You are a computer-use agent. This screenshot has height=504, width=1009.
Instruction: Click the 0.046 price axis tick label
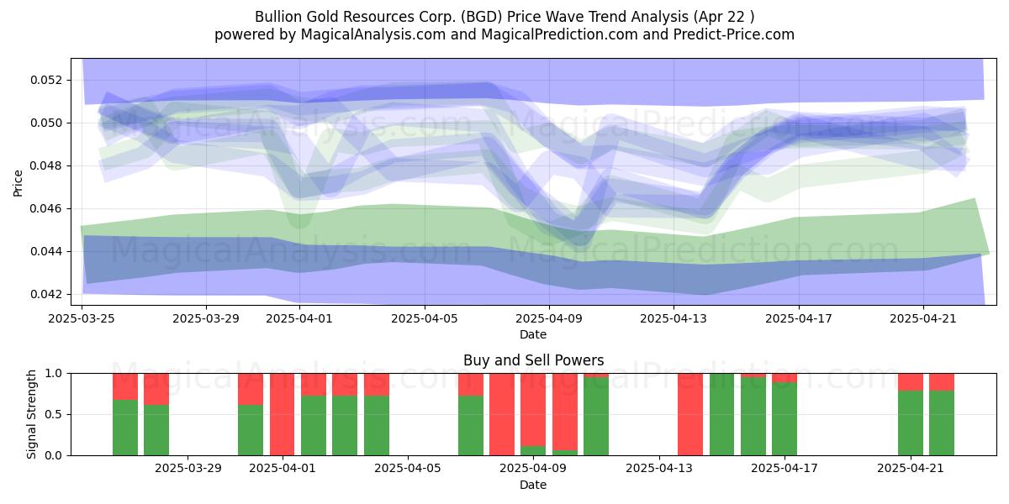click(45, 209)
